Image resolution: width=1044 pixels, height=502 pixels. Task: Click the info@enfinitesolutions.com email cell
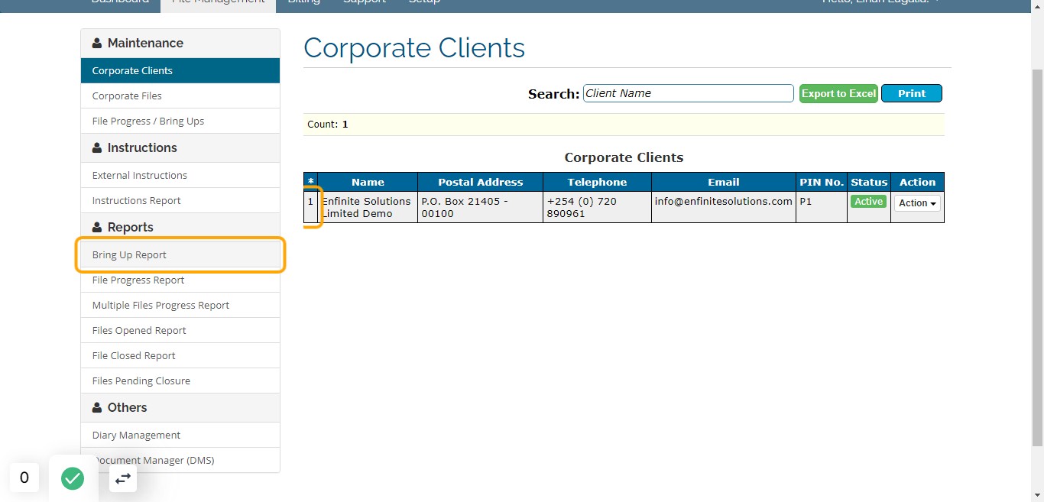click(724, 207)
